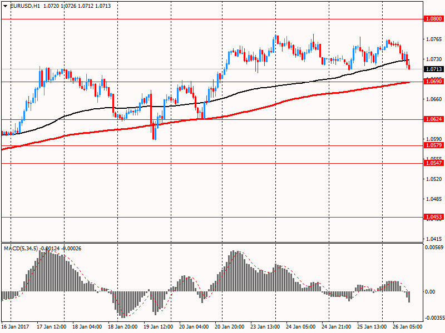The image size is (445, 333).
Task: Select the 23 Jan 13:00 time axis label
Action: coord(265,326)
